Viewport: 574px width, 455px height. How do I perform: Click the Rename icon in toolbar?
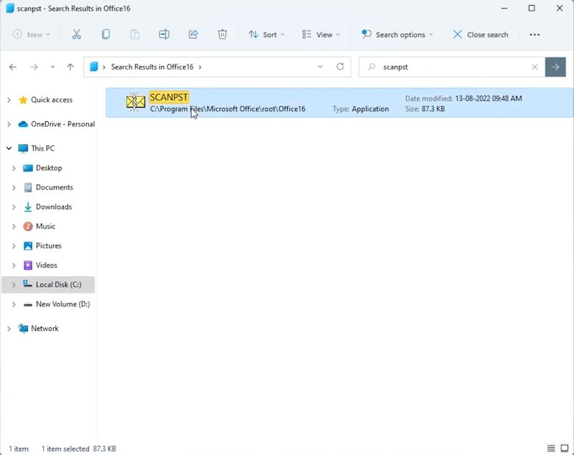[x=164, y=34]
